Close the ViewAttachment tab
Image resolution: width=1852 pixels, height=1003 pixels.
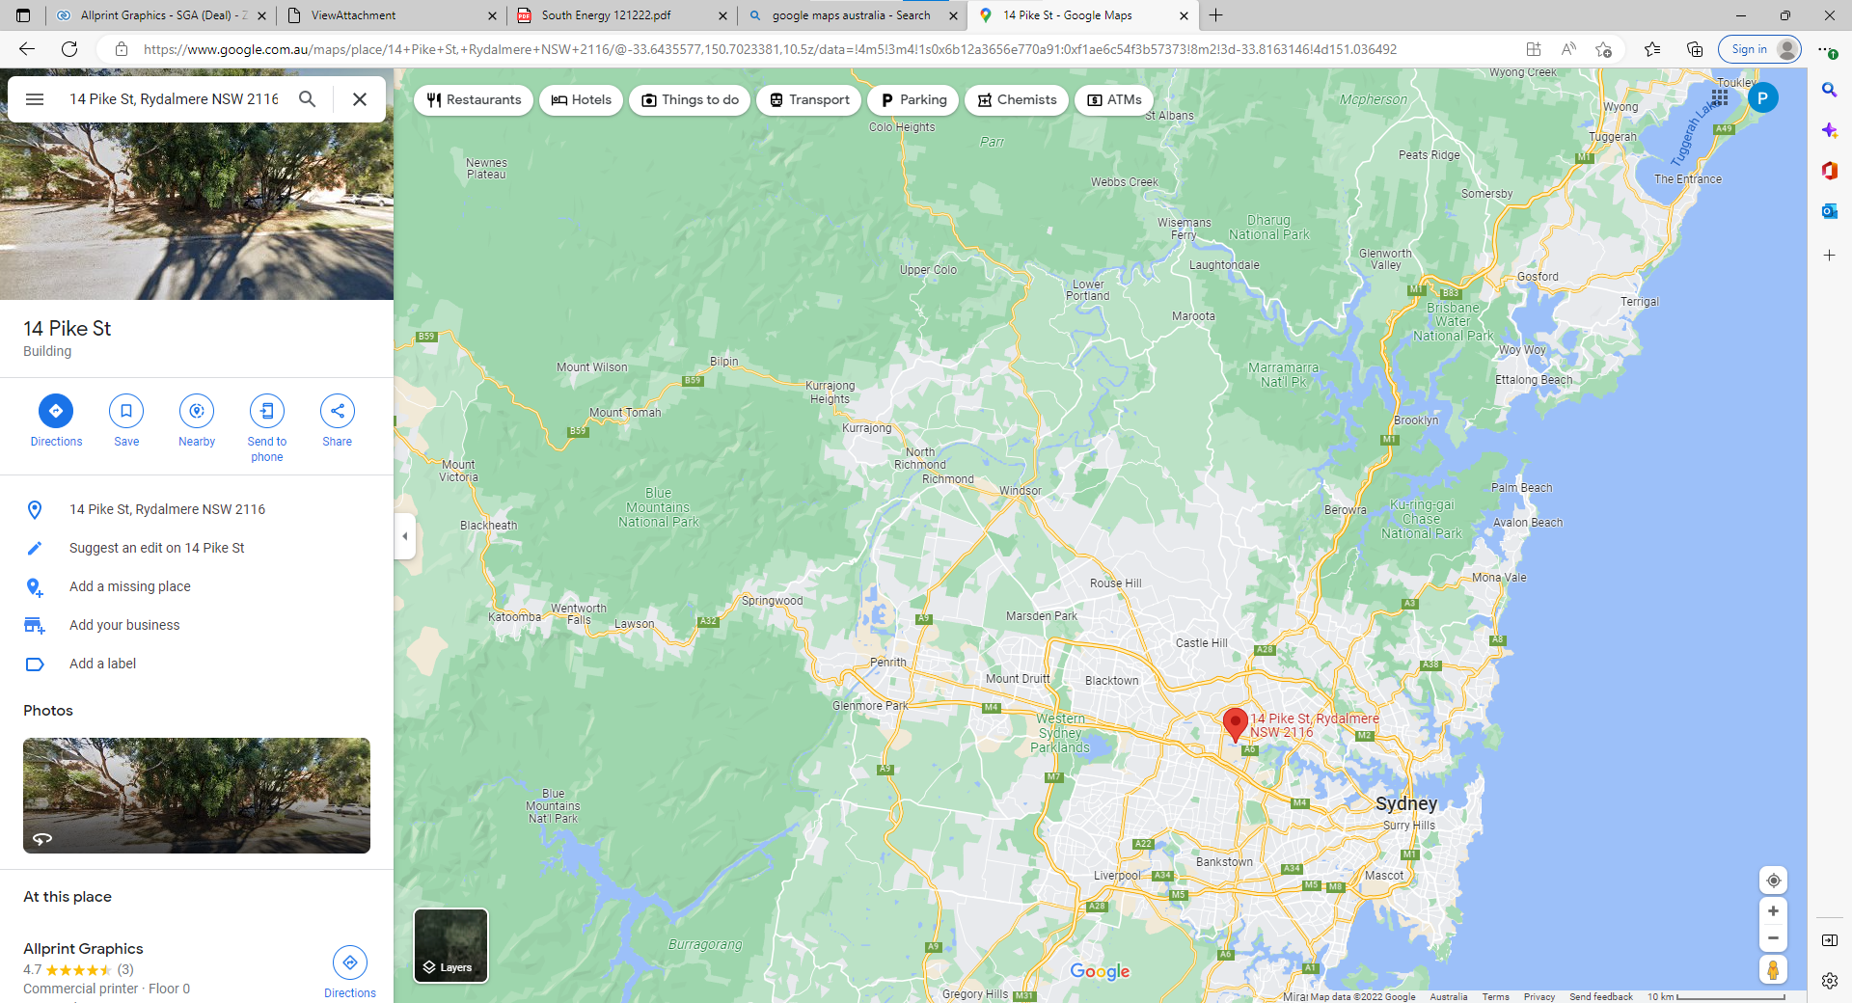coord(492,15)
